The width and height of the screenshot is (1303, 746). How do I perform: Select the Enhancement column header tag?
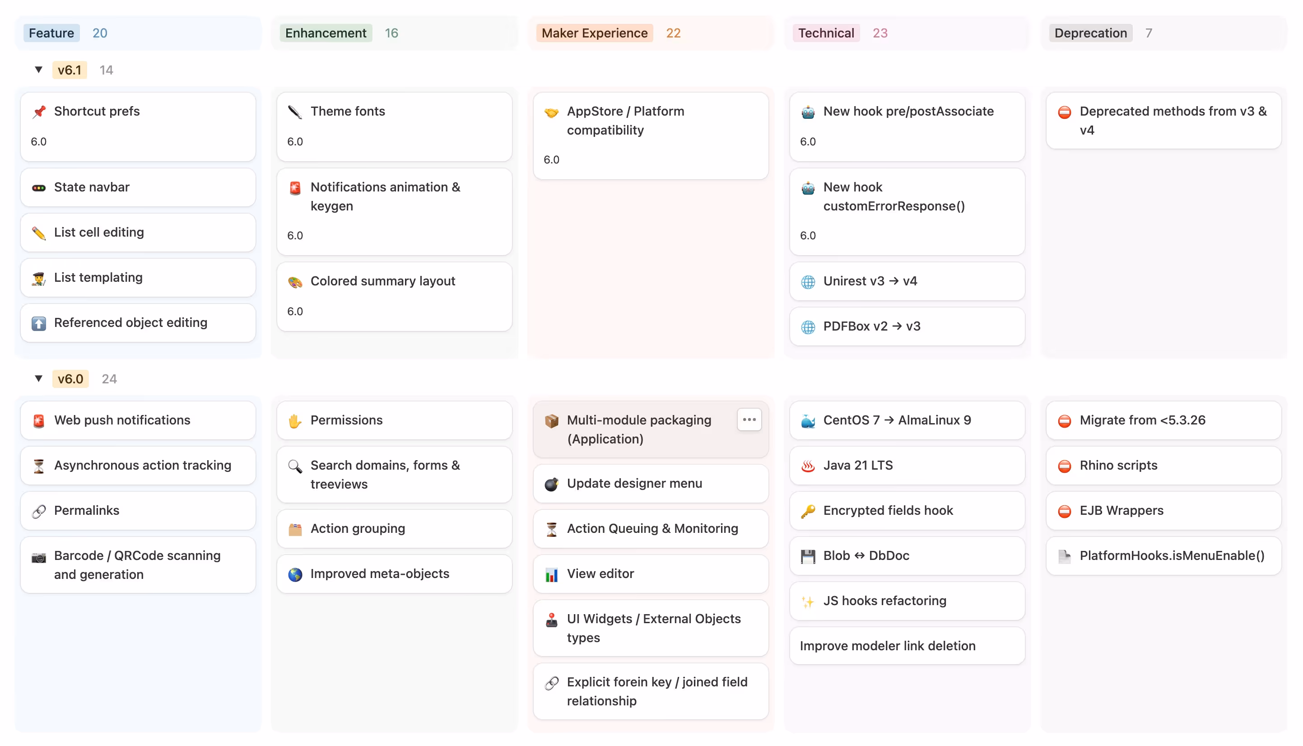click(x=326, y=33)
